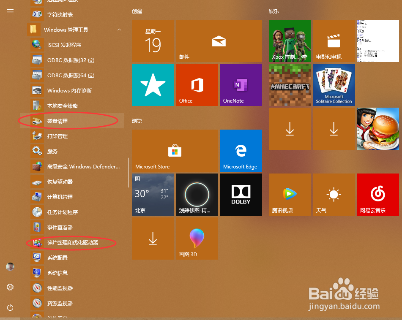
Task: Open 性能监视器
Action: click(x=73, y=288)
